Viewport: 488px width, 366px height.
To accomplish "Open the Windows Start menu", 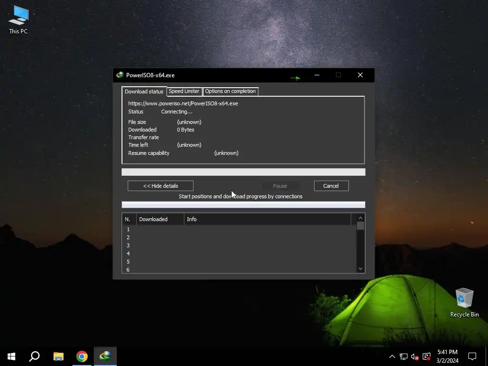I will [11, 356].
